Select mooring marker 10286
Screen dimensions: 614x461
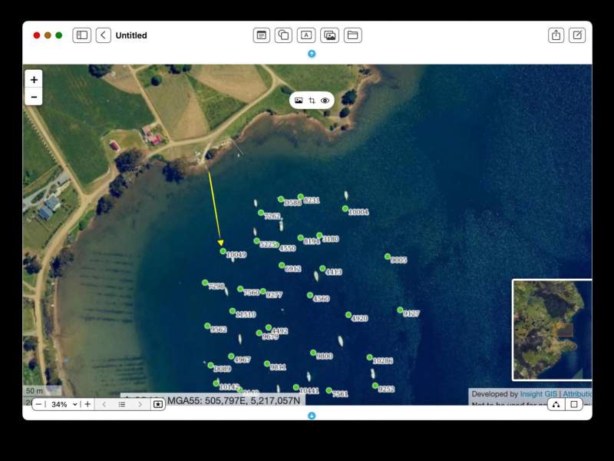point(369,357)
